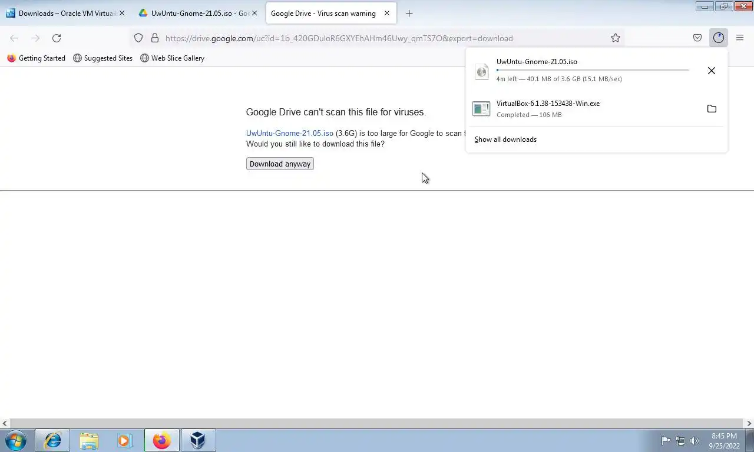Close the UwUntu-Gnome-21.05.iso tab
Image resolution: width=754 pixels, height=452 pixels.
pos(254,13)
